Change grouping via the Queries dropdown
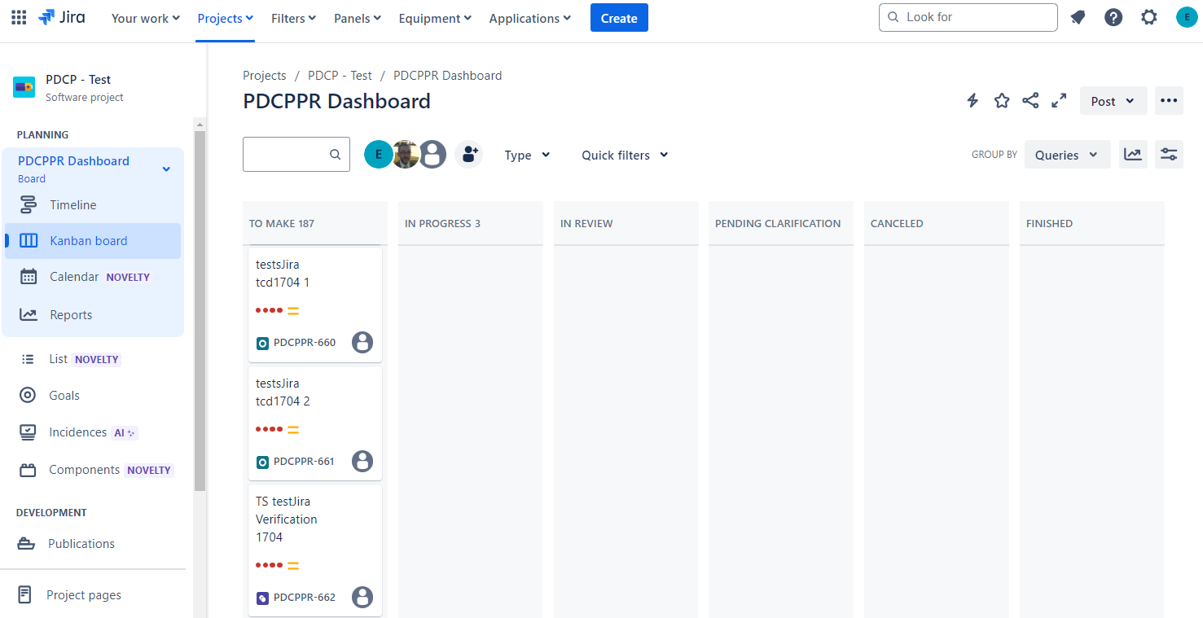 coord(1066,154)
